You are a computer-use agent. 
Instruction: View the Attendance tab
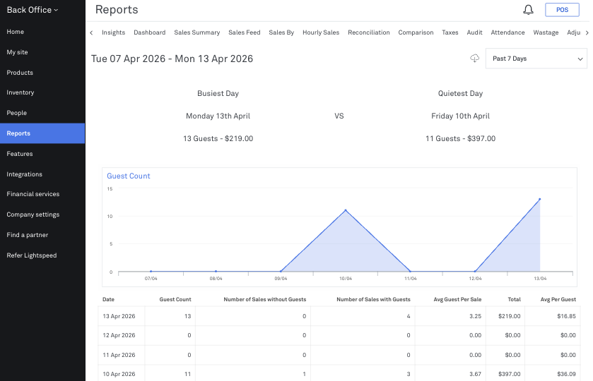(x=507, y=32)
